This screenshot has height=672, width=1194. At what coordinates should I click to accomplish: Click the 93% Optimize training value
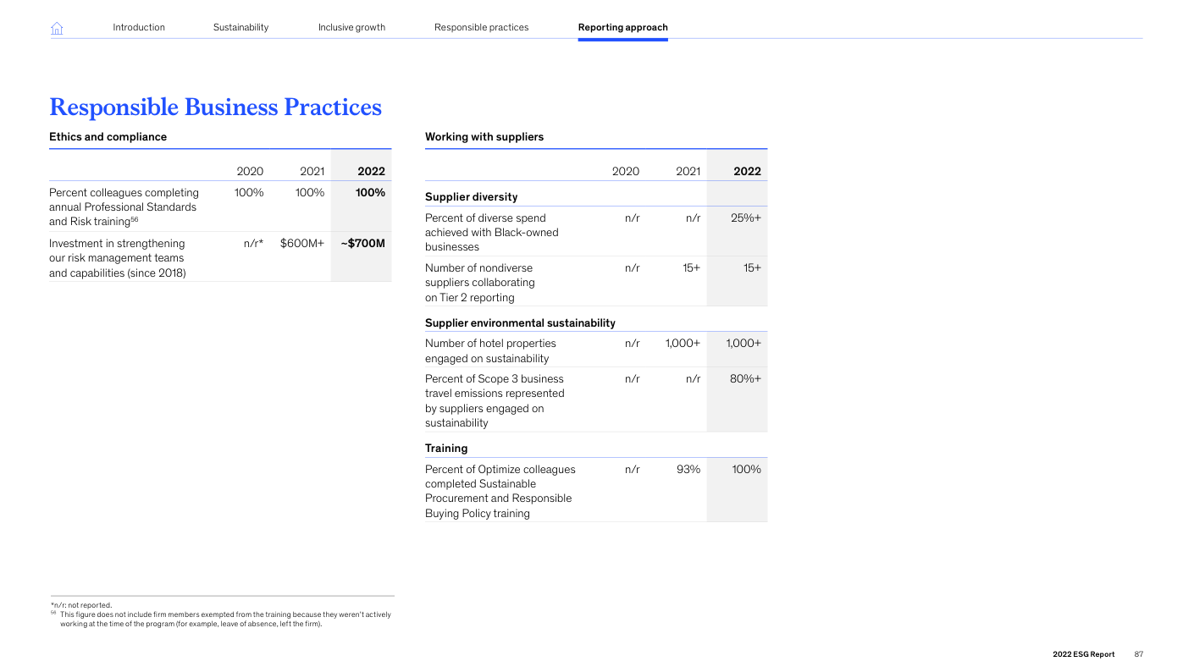(688, 470)
